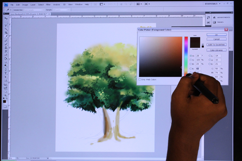Image resolution: width=242 pixels, height=161 pixels.
Task: Open the Screen Mode dropdown
Action: coord(147,4)
